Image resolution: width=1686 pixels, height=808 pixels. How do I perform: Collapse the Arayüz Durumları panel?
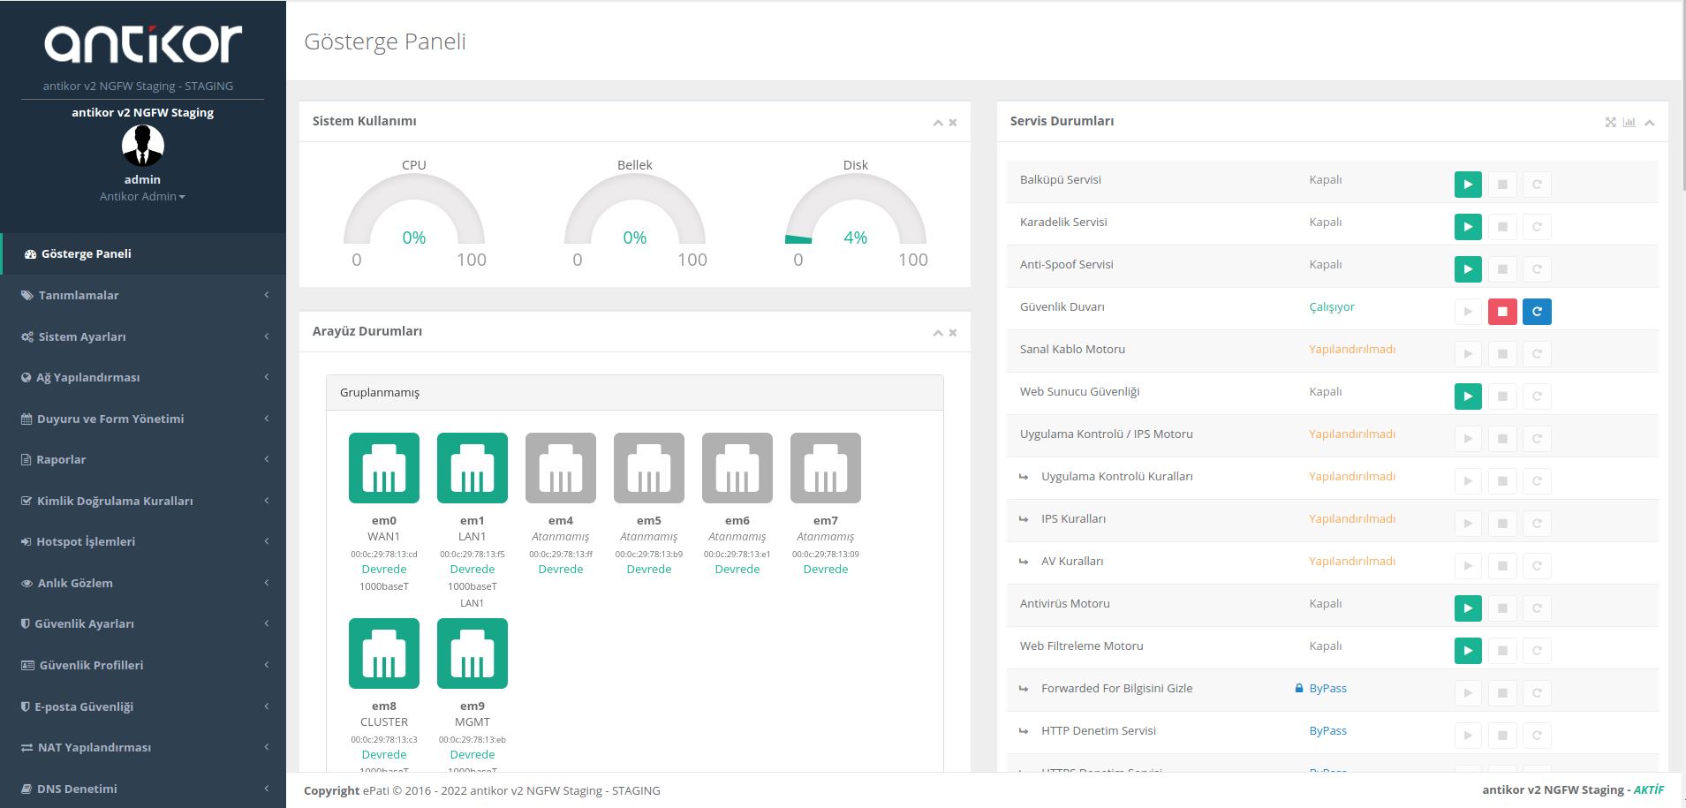click(x=938, y=333)
